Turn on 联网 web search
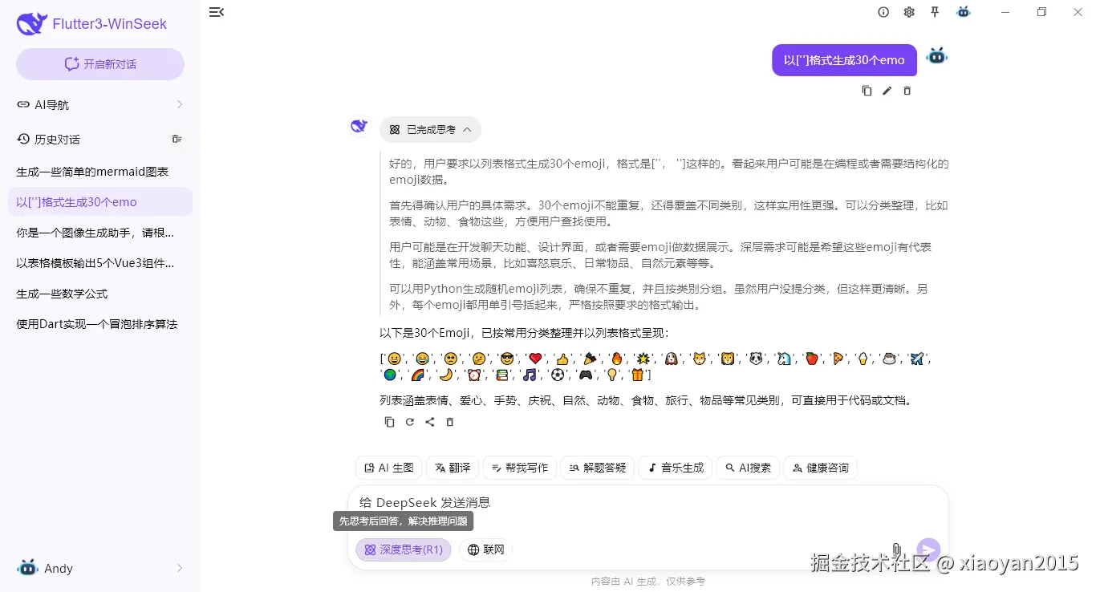Image resolution: width=1096 pixels, height=592 pixels. pyautogui.click(x=485, y=549)
